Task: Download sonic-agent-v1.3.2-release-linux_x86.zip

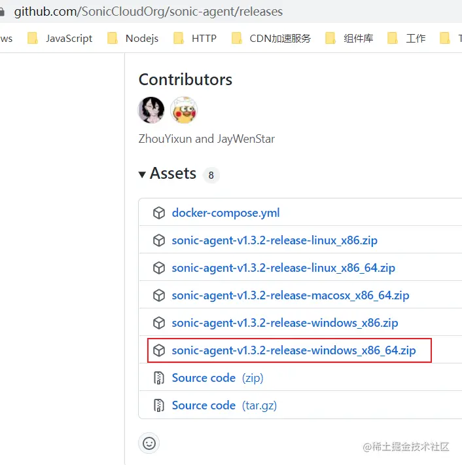Action: 275,240
